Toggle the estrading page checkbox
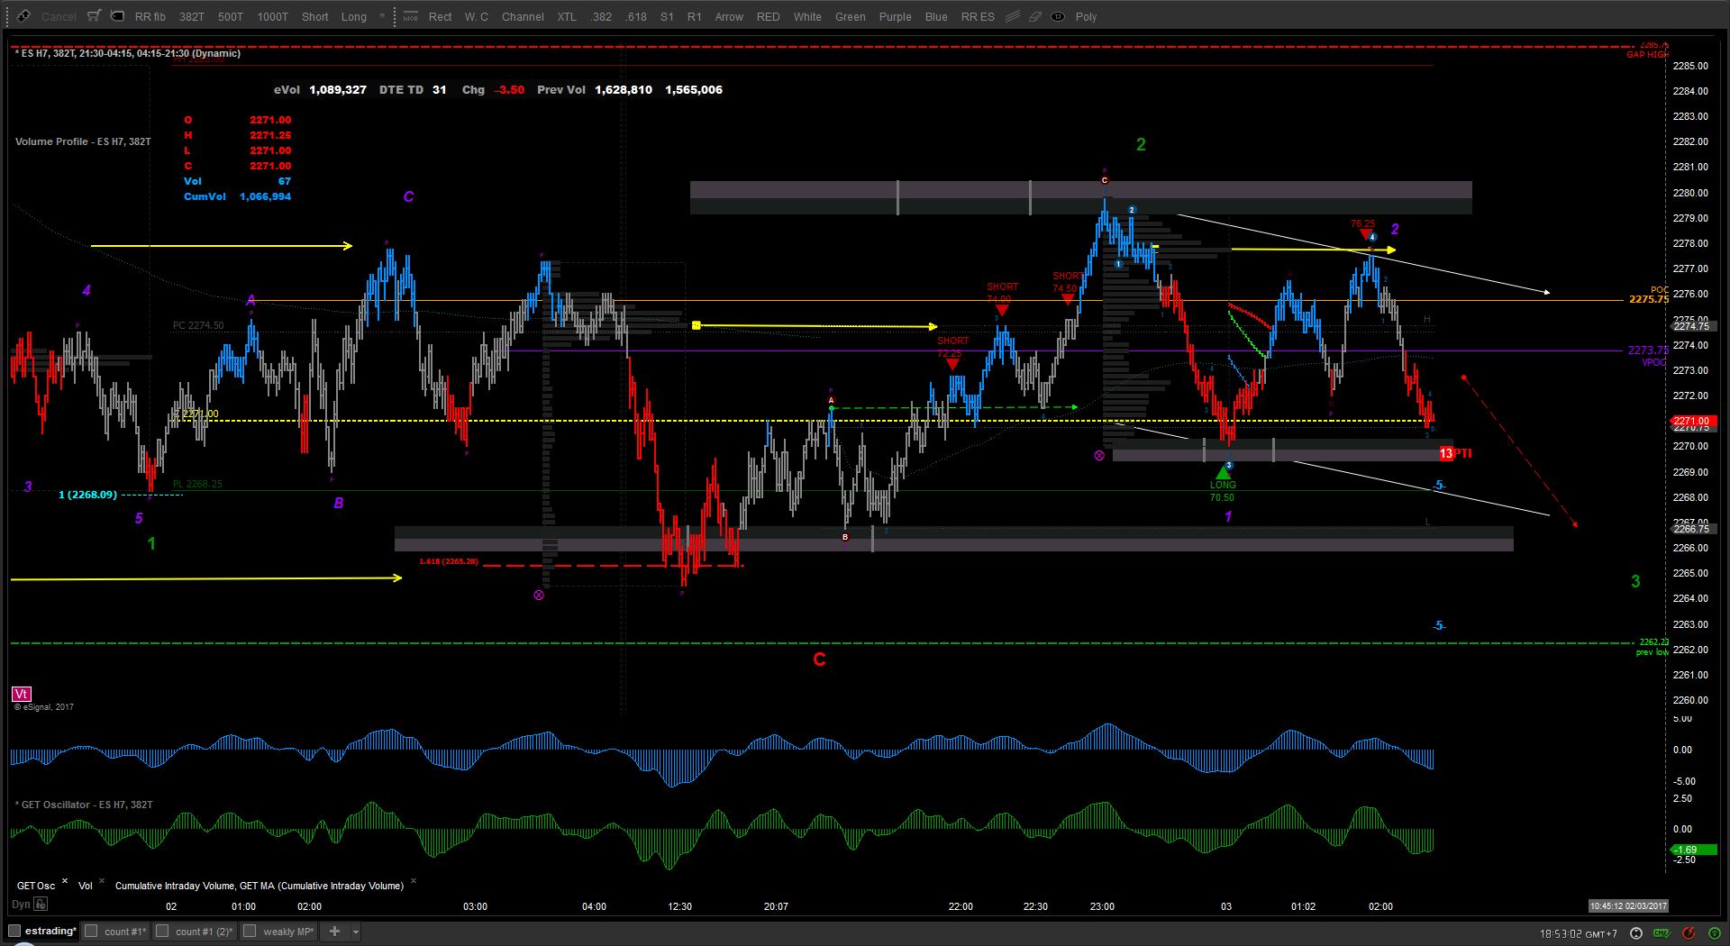 click(13, 931)
